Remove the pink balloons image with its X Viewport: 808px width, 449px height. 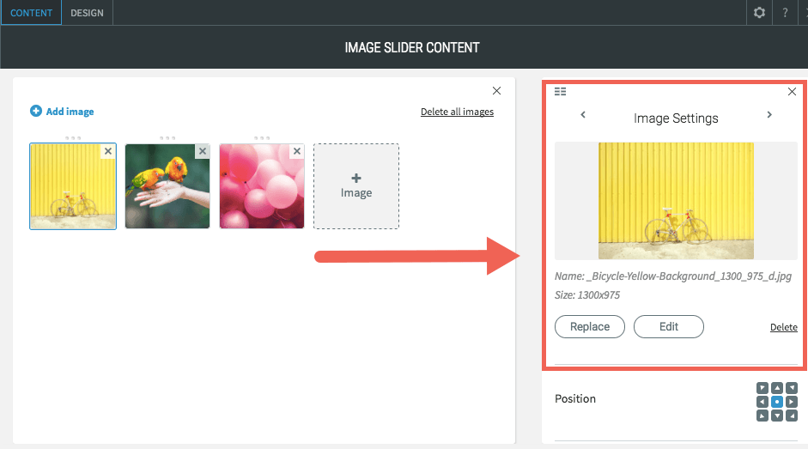tap(297, 151)
